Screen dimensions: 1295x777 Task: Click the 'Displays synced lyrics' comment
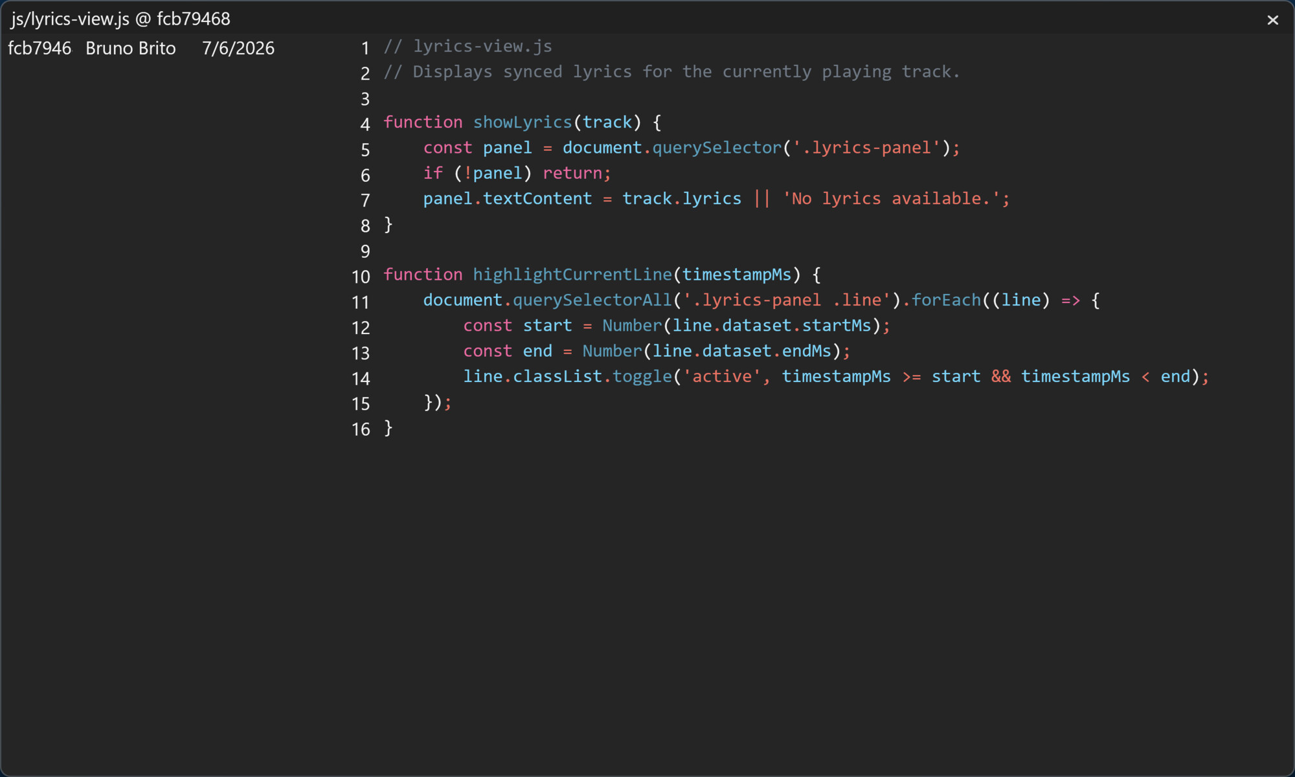pos(671,72)
